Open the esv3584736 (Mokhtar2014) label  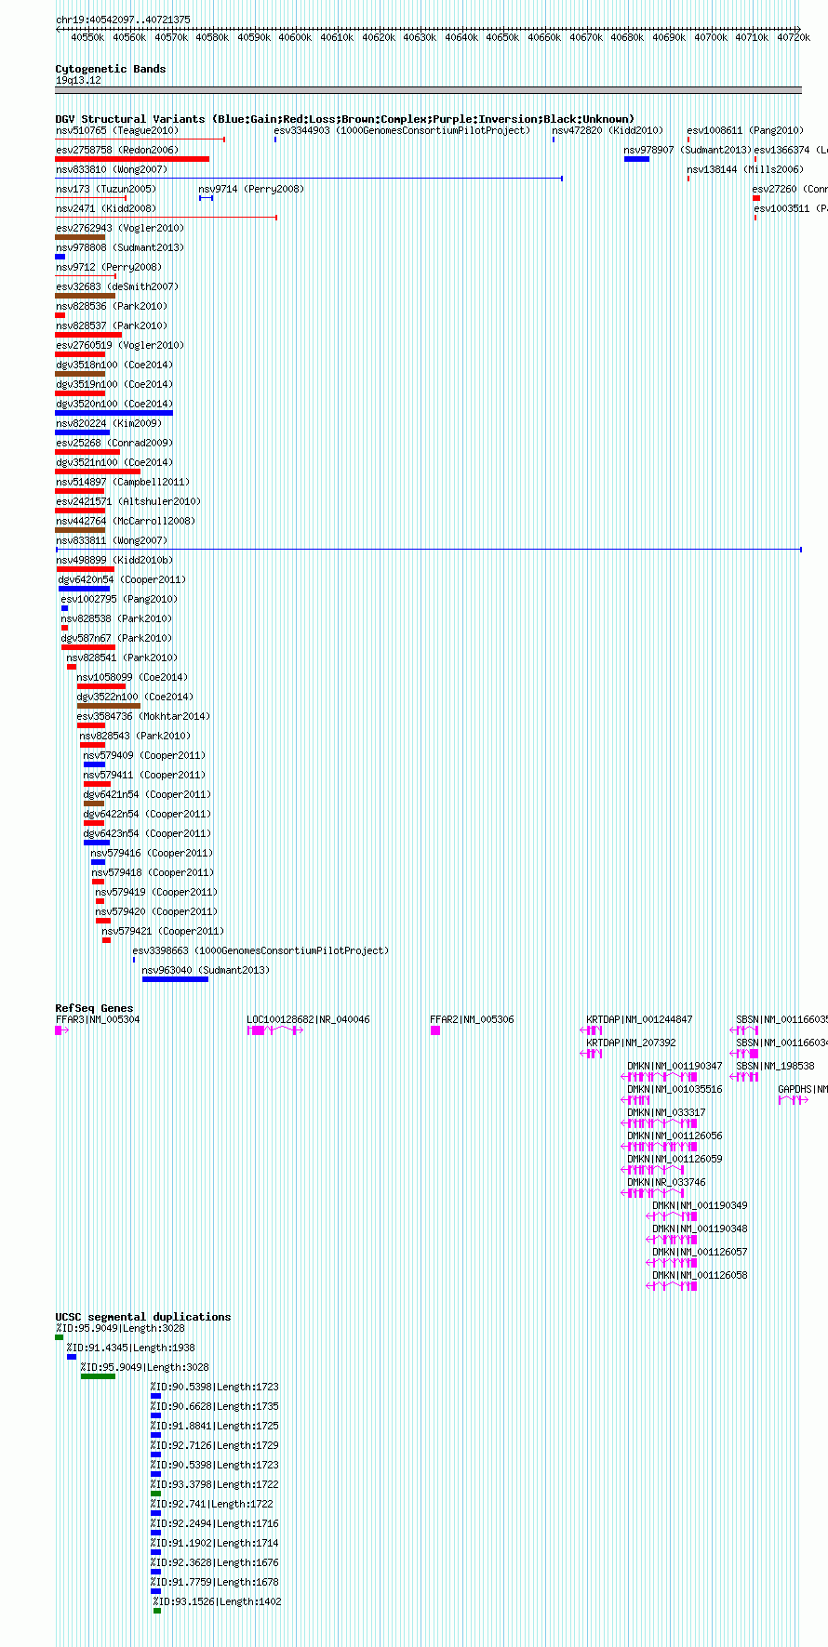[144, 716]
